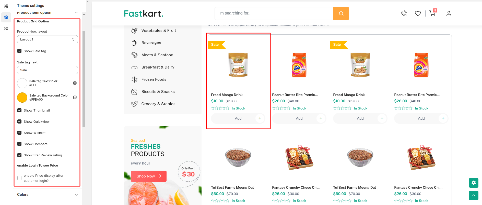Image resolution: width=482 pixels, height=205 pixels.
Task: Click the user account icon
Action: click(x=449, y=13)
